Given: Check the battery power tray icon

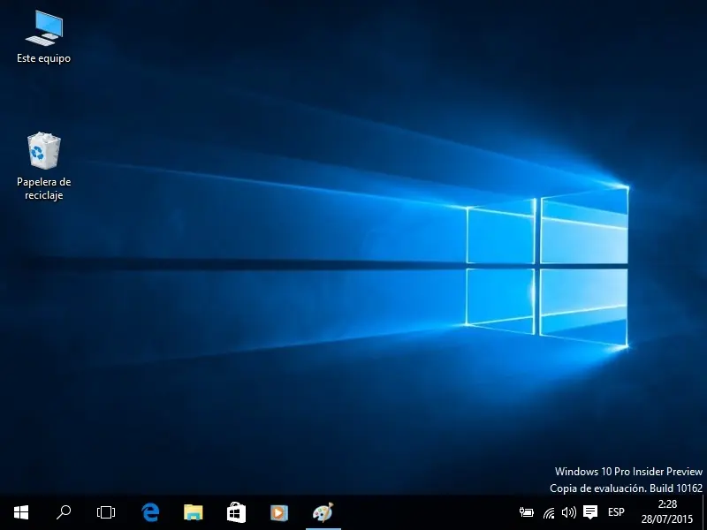Looking at the screenshot, I should point(526,512).
